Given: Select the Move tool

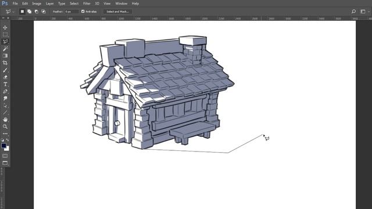Looking at the screenshot, I should tap(5, 27).
